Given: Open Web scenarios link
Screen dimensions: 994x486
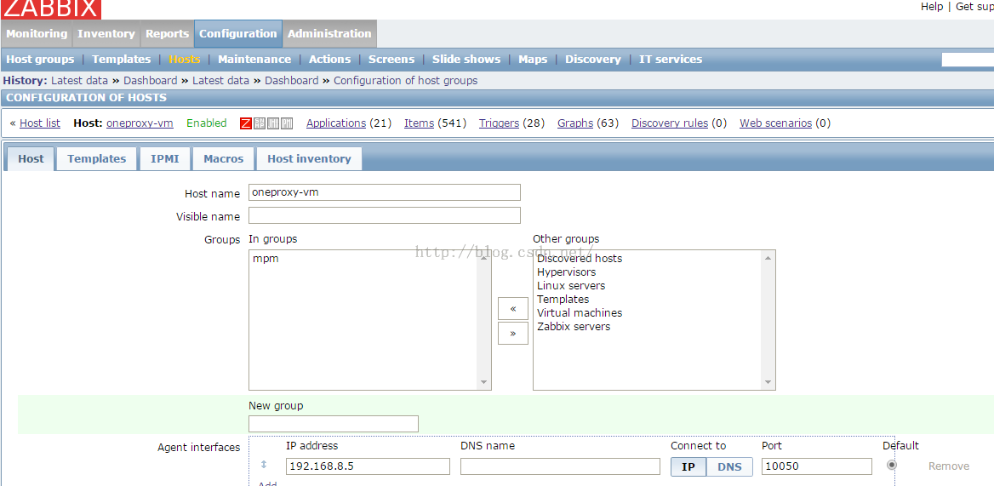Looking at the screenshot, I should click(x=775, y=123).
